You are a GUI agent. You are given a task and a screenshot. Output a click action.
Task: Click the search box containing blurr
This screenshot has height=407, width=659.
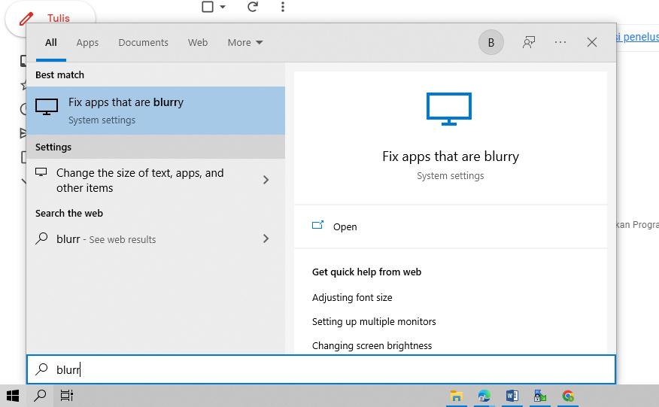pyautogui.click(x=321, y=369)
